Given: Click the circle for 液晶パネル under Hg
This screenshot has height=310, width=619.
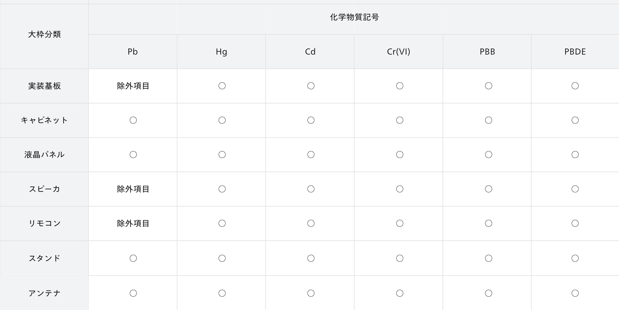Looking at the screenshot, I should 222,155.
